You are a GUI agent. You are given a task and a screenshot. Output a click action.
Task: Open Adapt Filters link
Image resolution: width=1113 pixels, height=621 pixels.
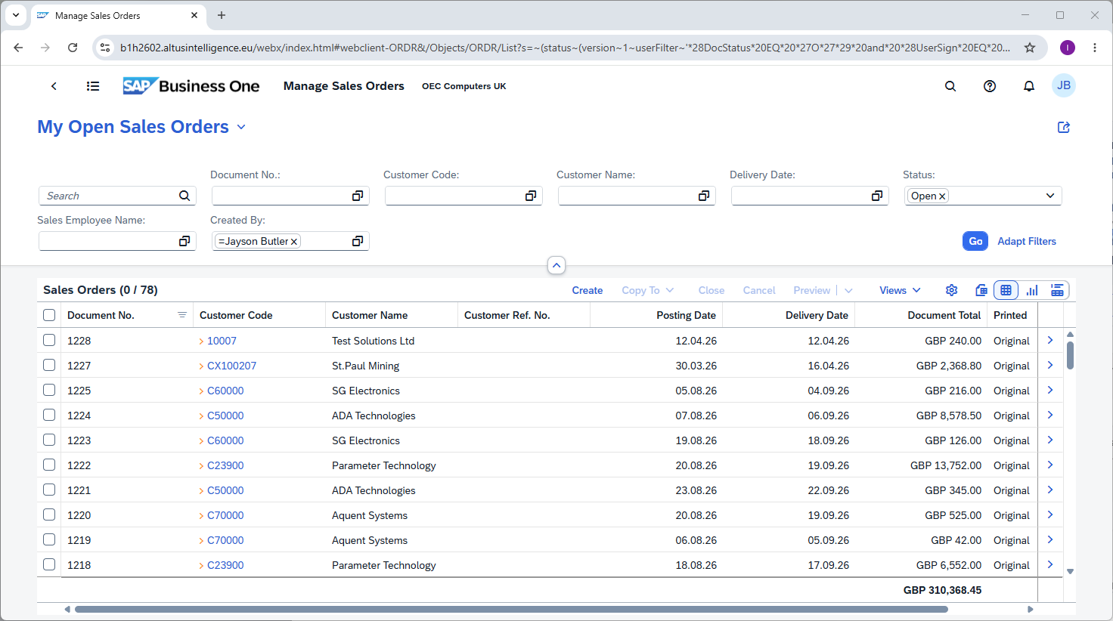(x=1027, y=241)
